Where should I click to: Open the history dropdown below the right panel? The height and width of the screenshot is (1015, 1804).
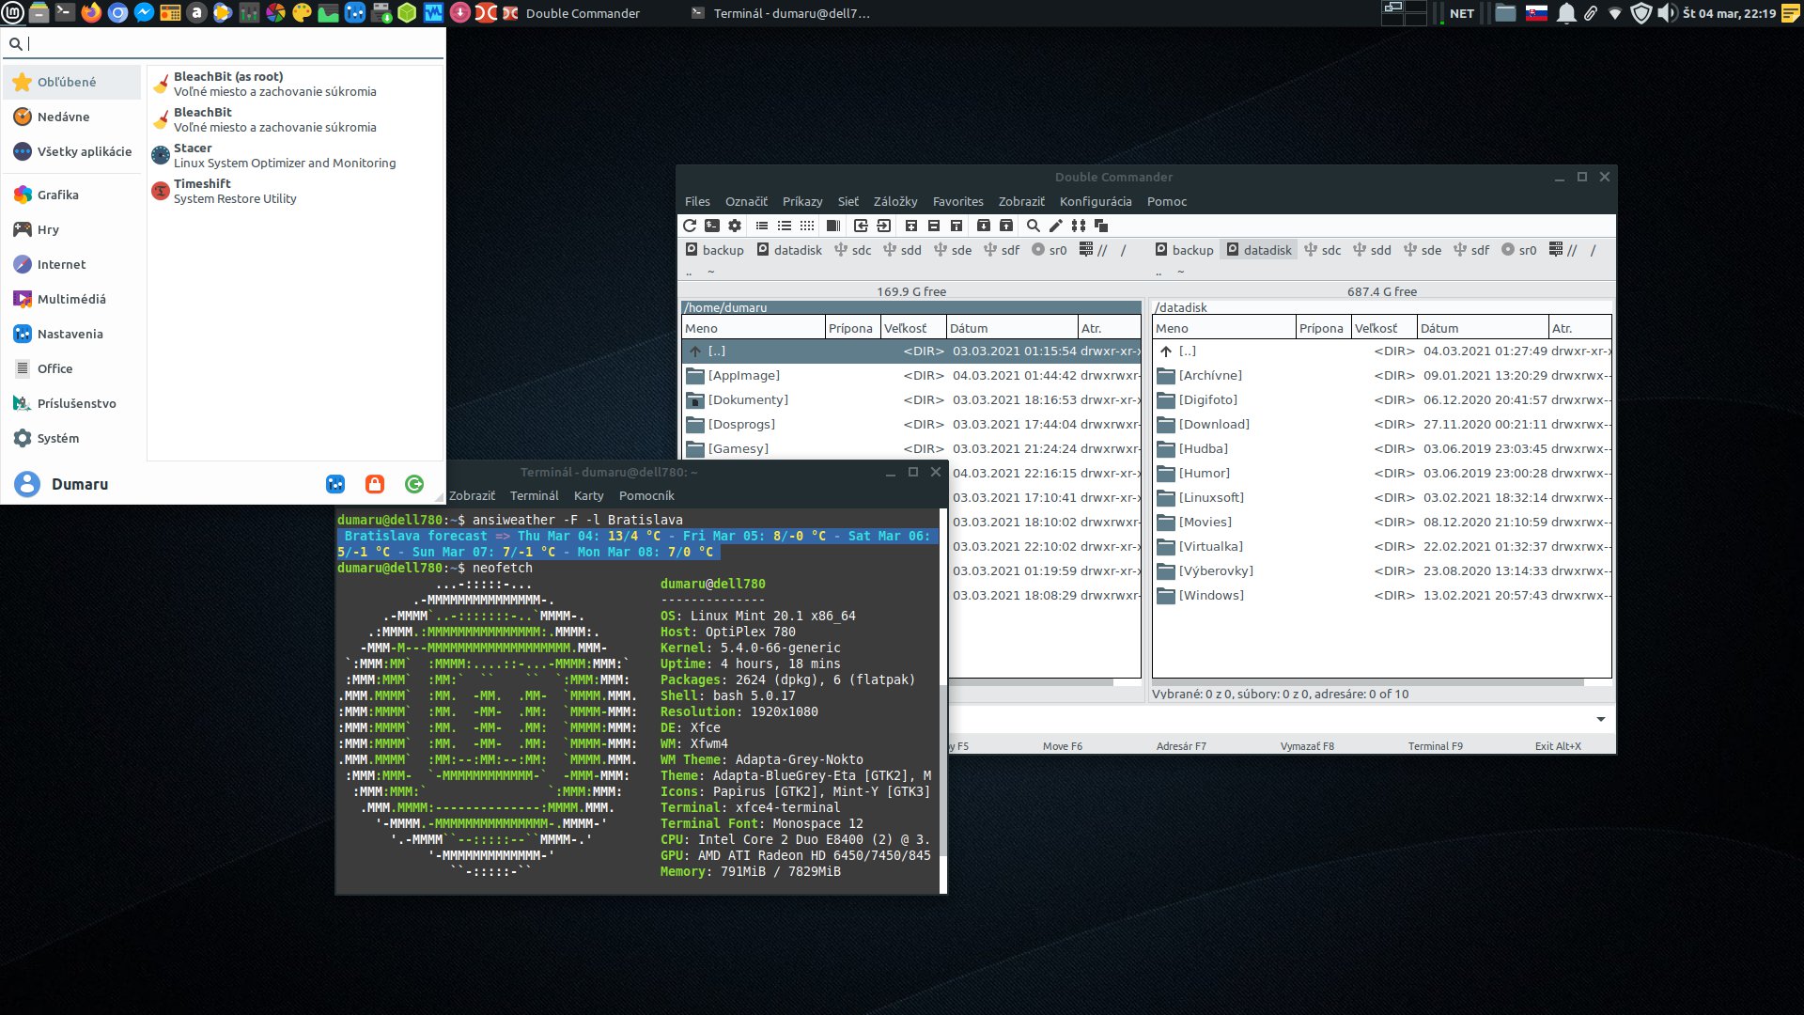(x=1602, y=719)
